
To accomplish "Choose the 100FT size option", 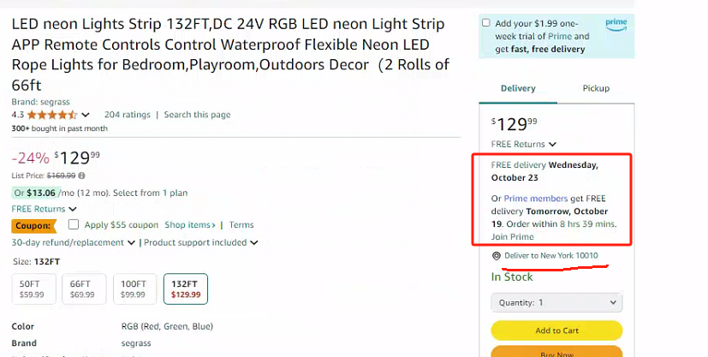I will click(133, 289).
